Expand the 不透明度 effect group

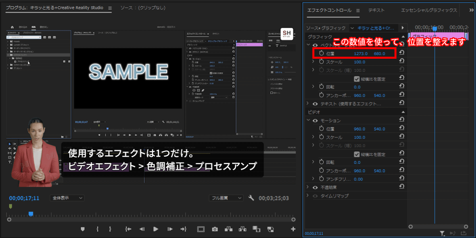point(308,187)
